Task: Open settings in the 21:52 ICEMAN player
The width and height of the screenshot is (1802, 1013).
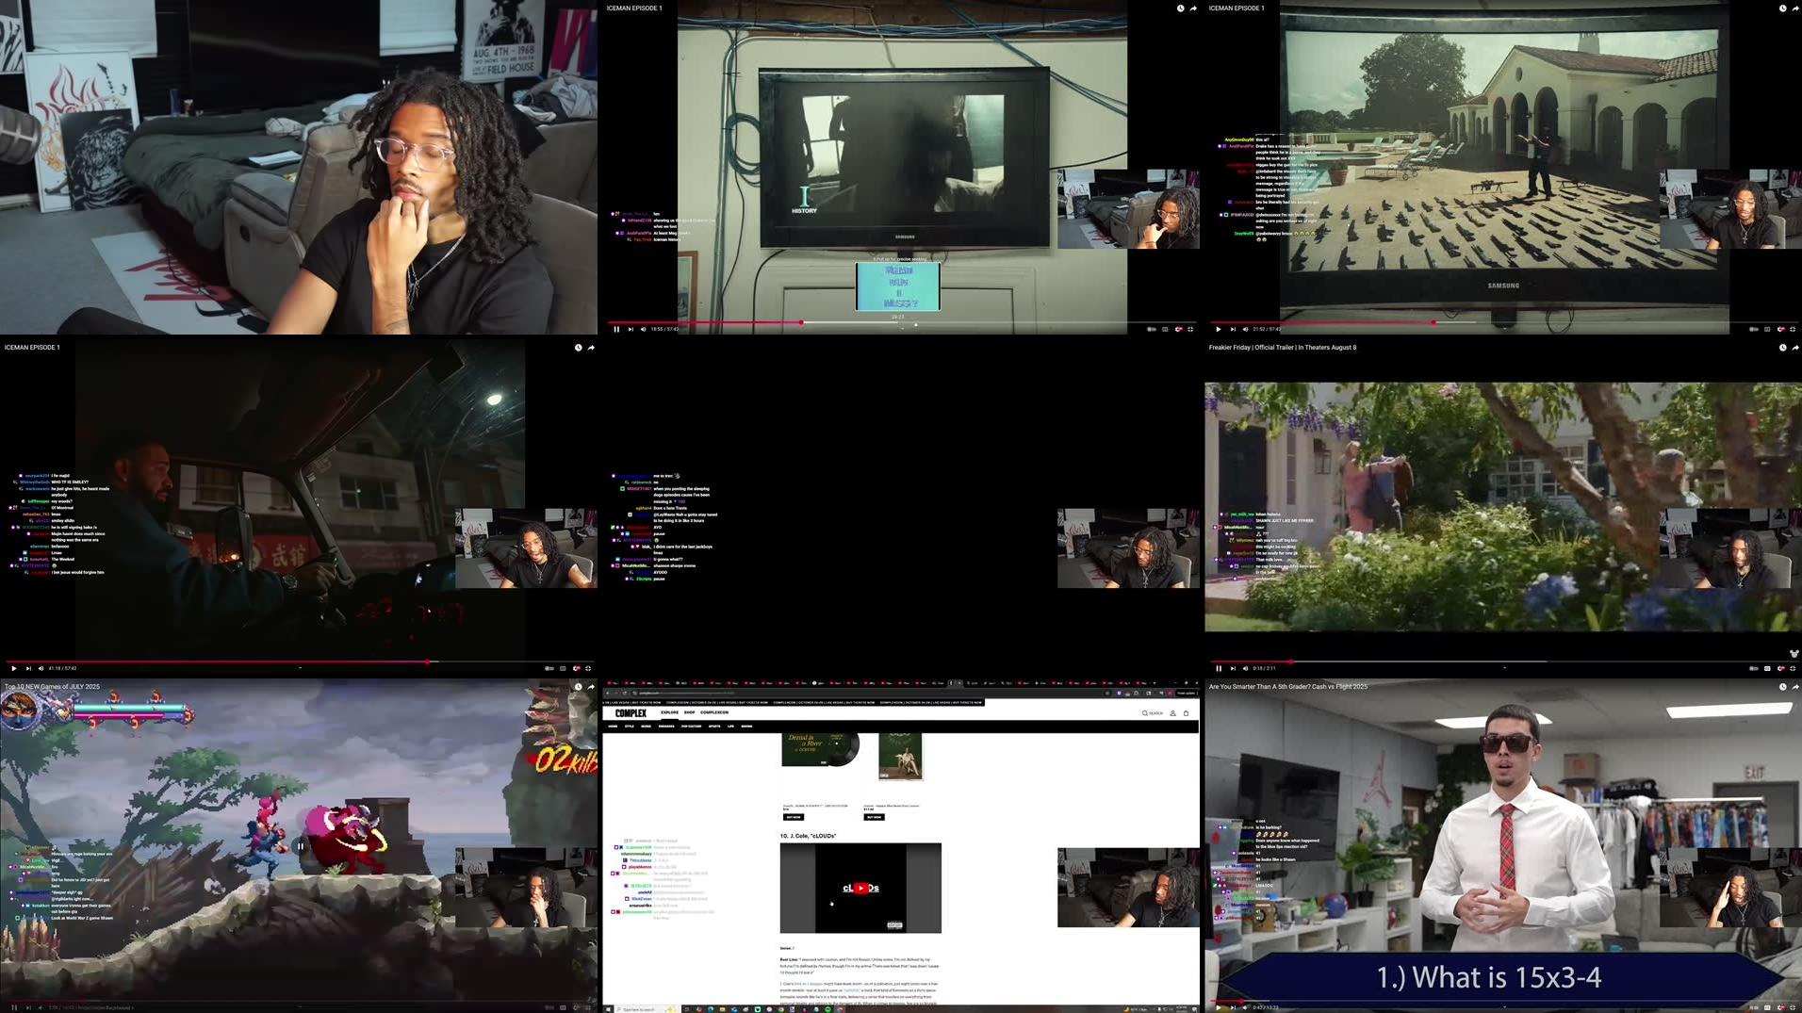Action: coord(1780,329)
